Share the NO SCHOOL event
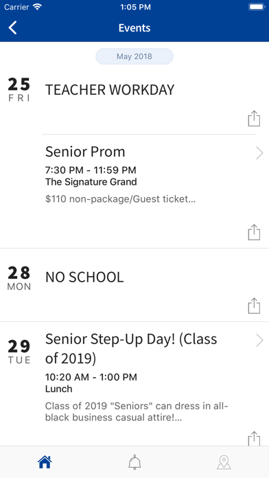The width and height of the screenshot is (269, 478). (254, 306)
